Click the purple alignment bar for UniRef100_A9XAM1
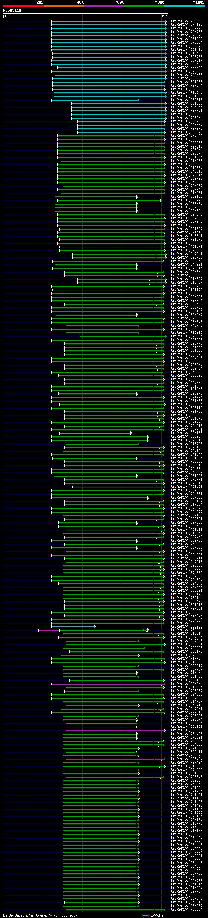 pyautogui.click(x=109, y=684)
